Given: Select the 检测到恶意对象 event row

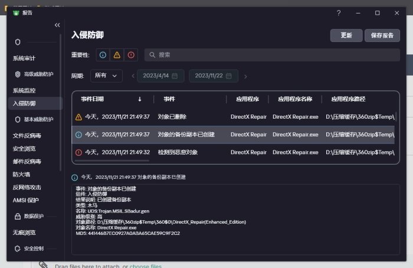Looking at the screenshot, I should click(x=234, y=152).
